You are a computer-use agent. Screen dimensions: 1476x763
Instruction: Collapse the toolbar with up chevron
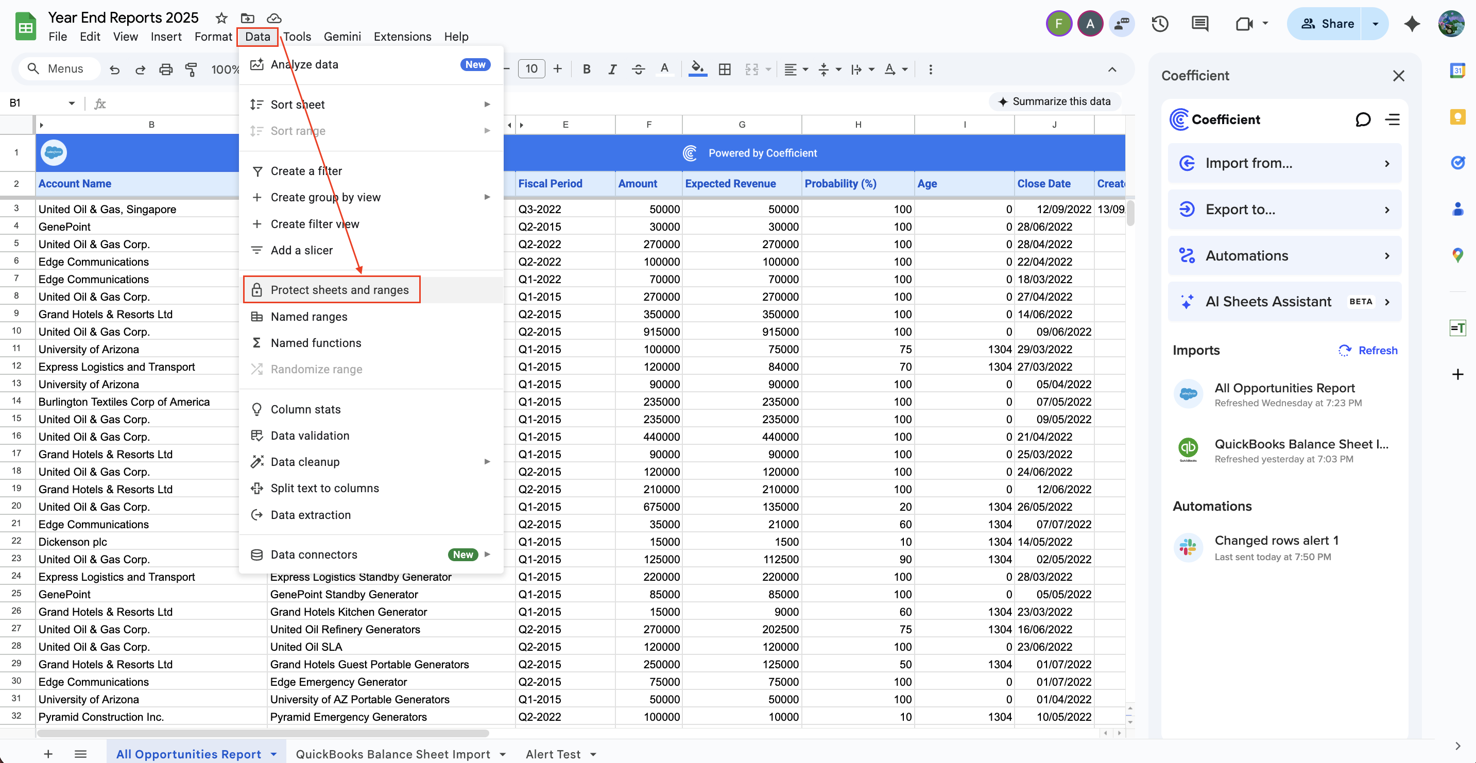pos(1111,70)
